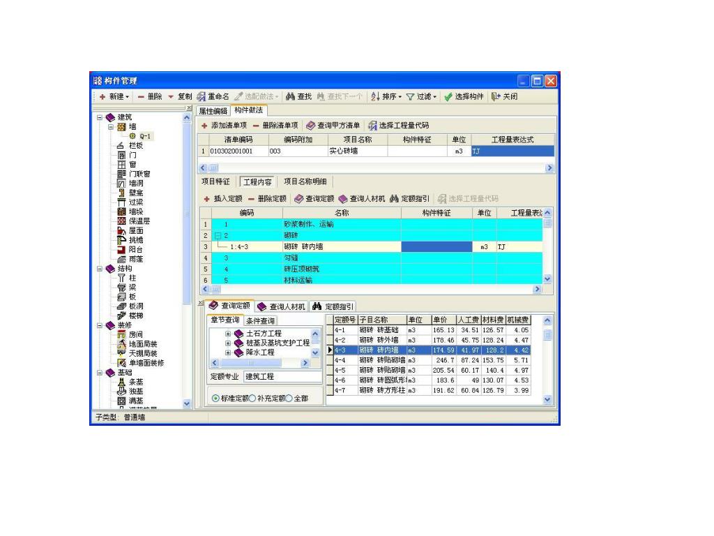Click right arrow of 清单 table scrollbar
The width and height of the screenshot is (714, 536).
549,167
